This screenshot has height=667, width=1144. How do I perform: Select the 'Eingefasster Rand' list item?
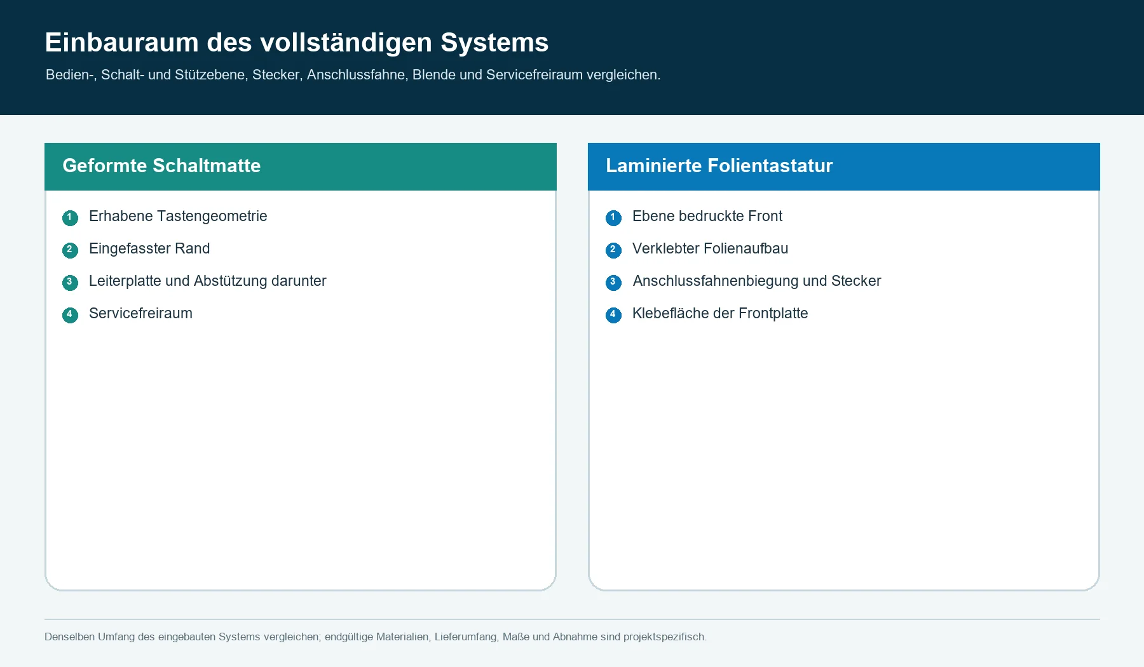click(x=149, y=249)
